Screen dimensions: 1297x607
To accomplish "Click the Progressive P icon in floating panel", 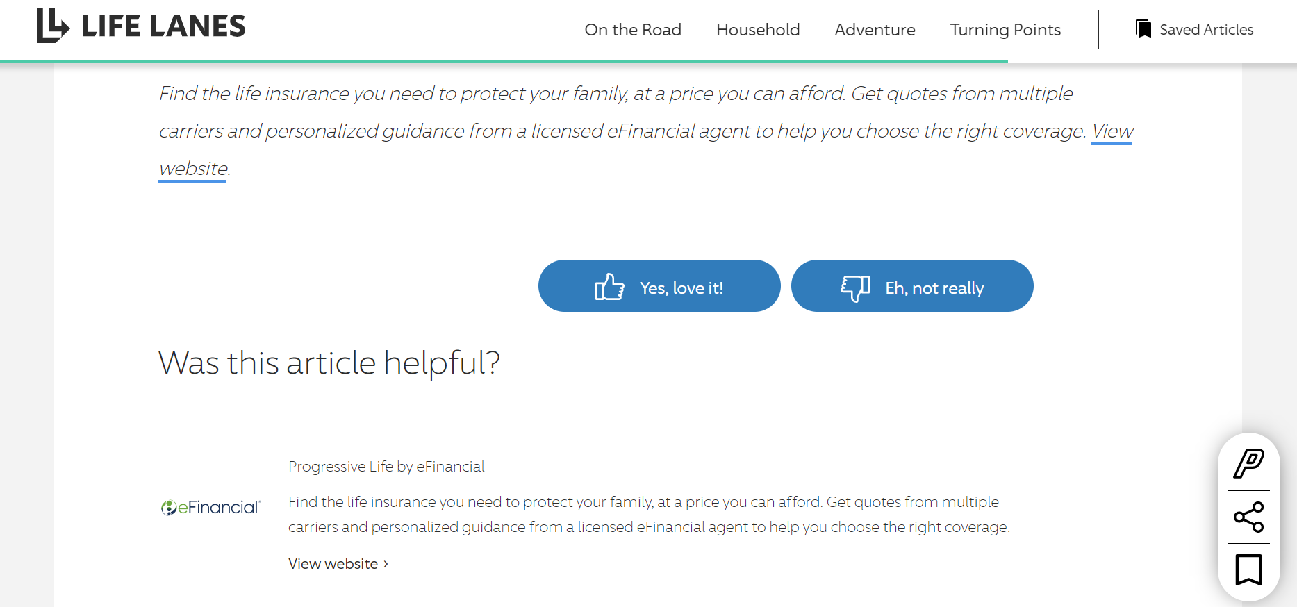I will [x=1248, y=464].
